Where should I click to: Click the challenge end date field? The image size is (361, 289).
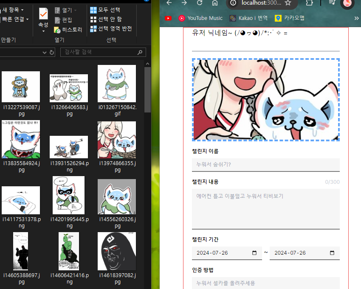coord(305,253)
